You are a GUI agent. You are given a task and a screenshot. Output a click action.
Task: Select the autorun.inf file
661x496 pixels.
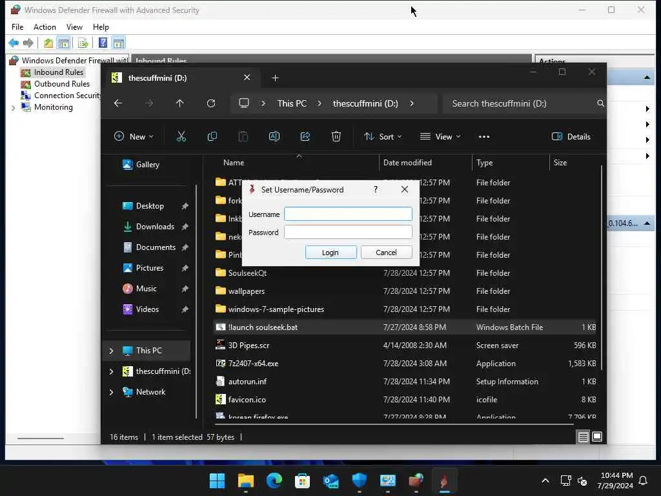click(x=405, y=382)
